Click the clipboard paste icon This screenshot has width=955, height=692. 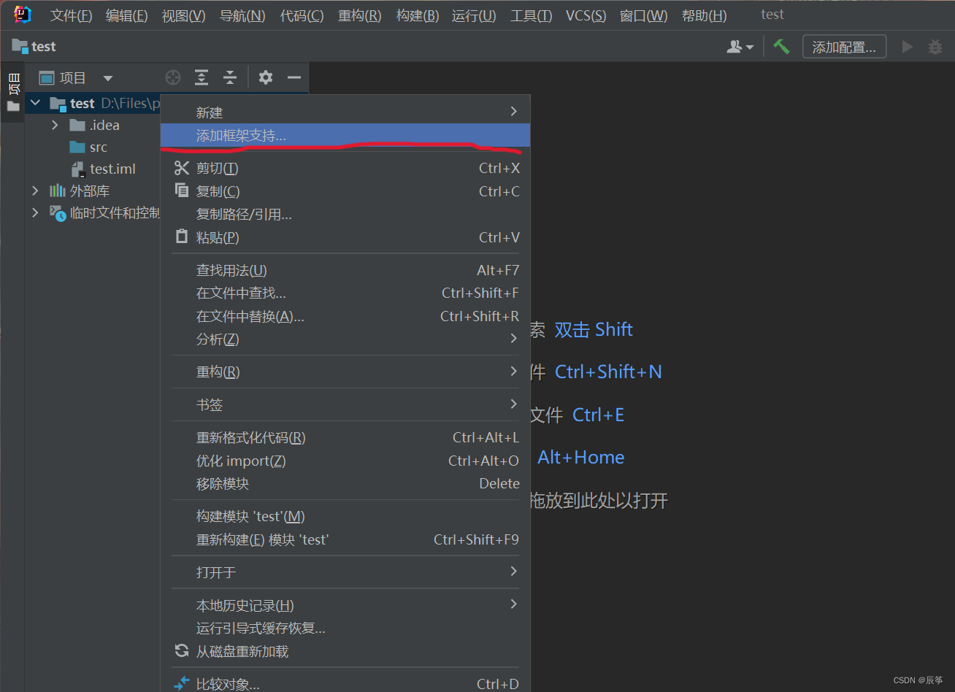[182, 237]
